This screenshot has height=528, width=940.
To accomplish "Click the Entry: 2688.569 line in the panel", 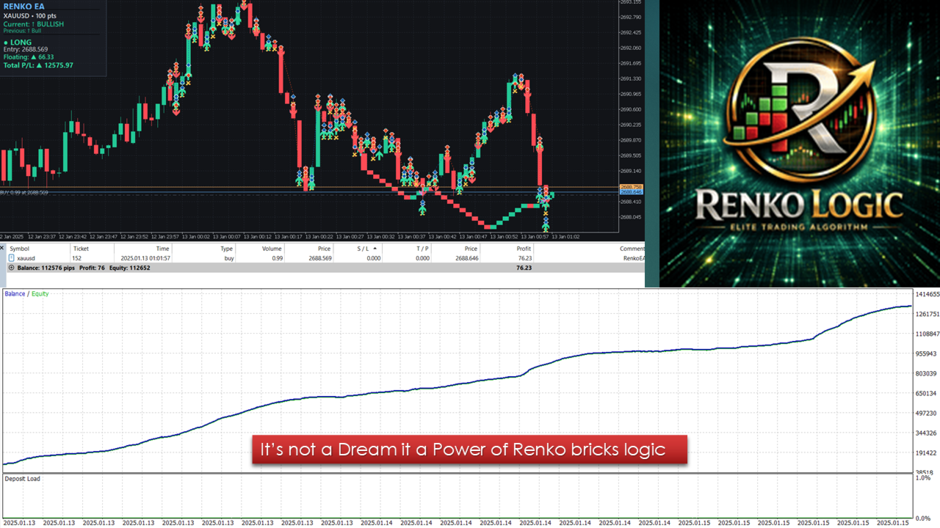I will 26,50.
